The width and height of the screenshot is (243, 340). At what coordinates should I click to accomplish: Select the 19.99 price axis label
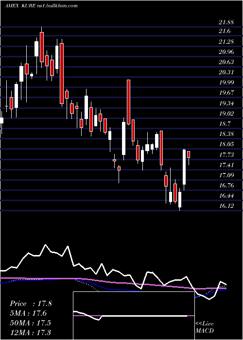click(x=226, y=83)
